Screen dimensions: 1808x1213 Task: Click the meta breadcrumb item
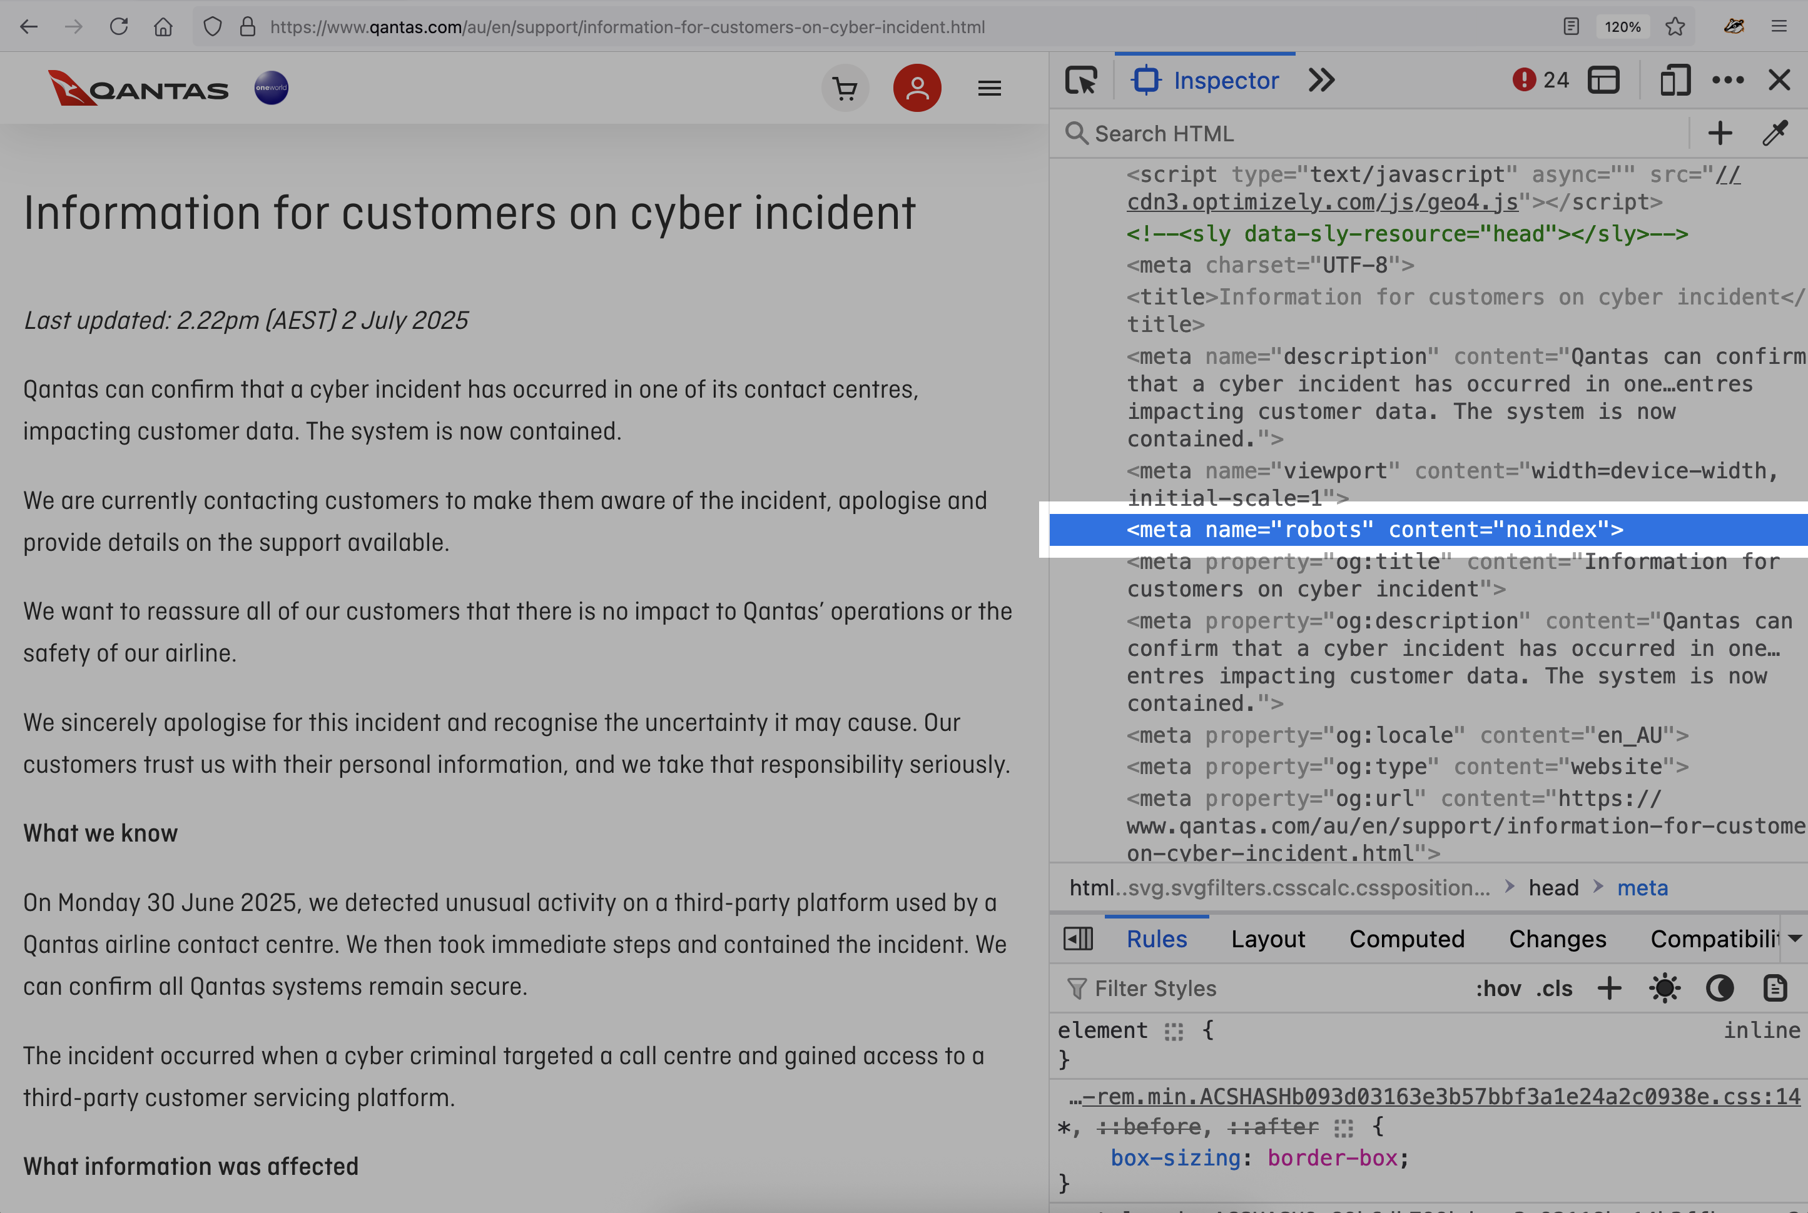(x=1642, y=888)
